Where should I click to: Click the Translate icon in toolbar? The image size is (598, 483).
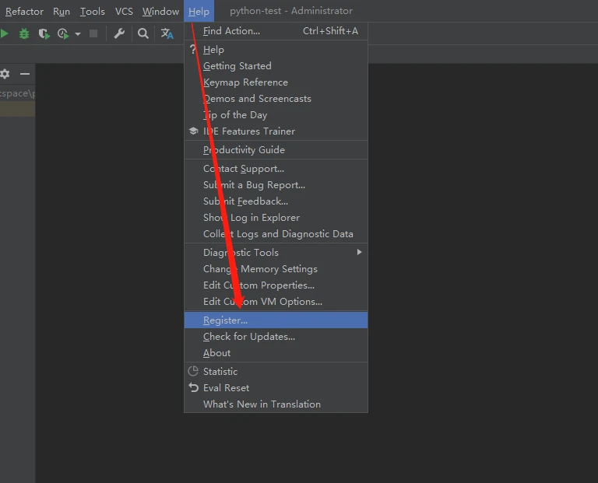click(167, 33)
